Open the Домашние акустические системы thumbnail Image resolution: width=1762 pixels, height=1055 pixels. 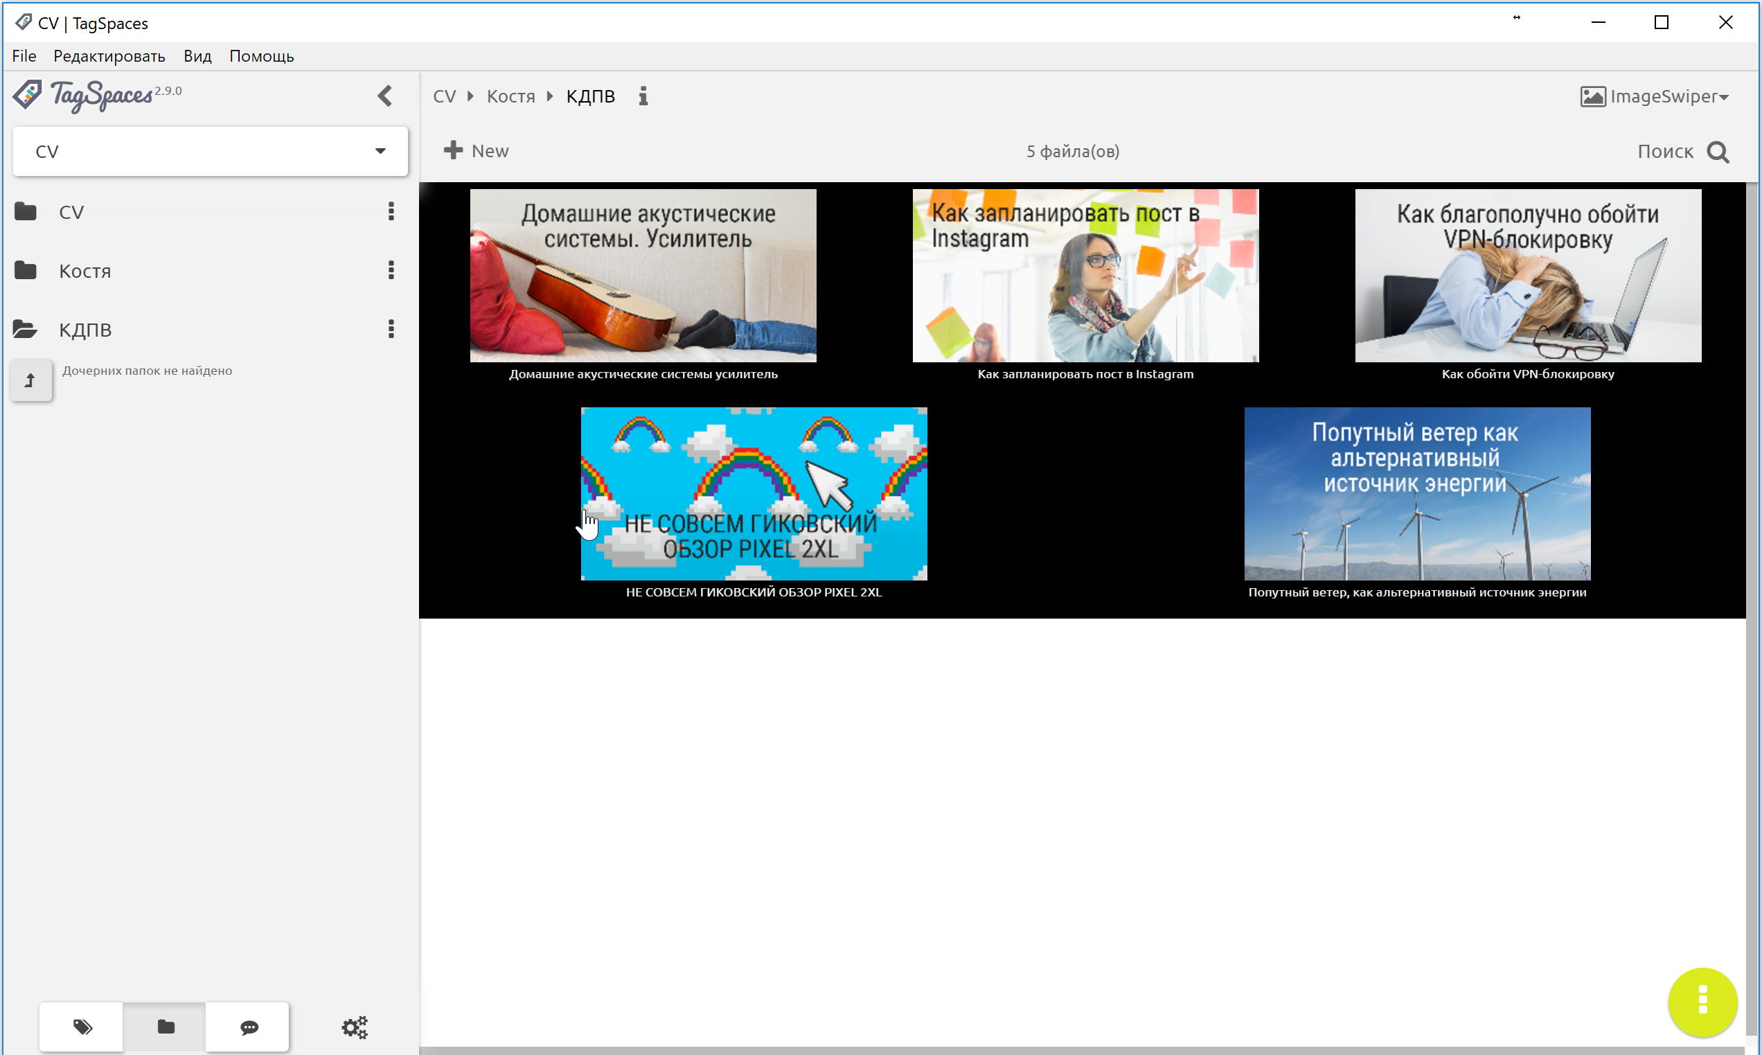(x=643, y=275)
